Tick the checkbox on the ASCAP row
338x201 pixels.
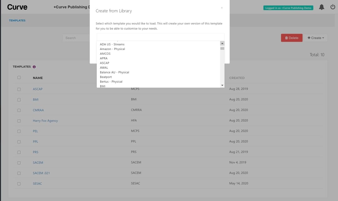pos(19,89)
